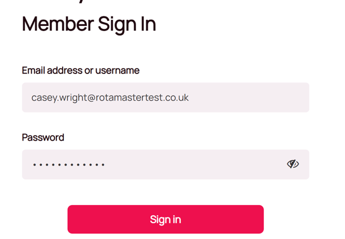The width and height of the screenshot is (345, 239).
Task: Click the Member Sign In heading
Action: (x=89, y=24)
